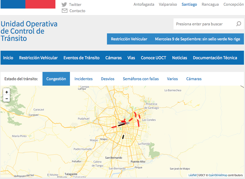
Task: Open the Cámaras traffic-state tab
Action: (194, 79)
